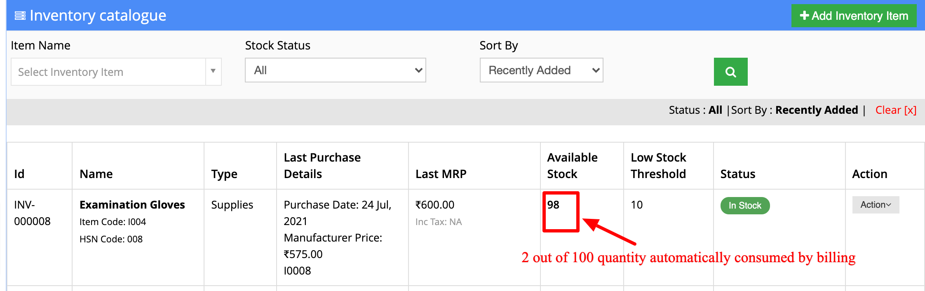Open the Action menu for Examination Gloves
The height and width of the screenshot is (291, 925).
pyautogui.click(x=876, y=205)
